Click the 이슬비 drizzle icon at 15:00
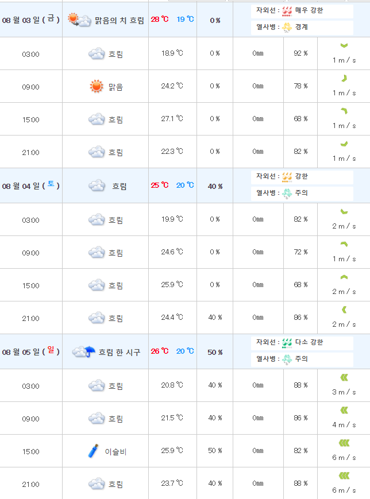The width and height of the screenshot is (370, 499). [x=93, y=451]
